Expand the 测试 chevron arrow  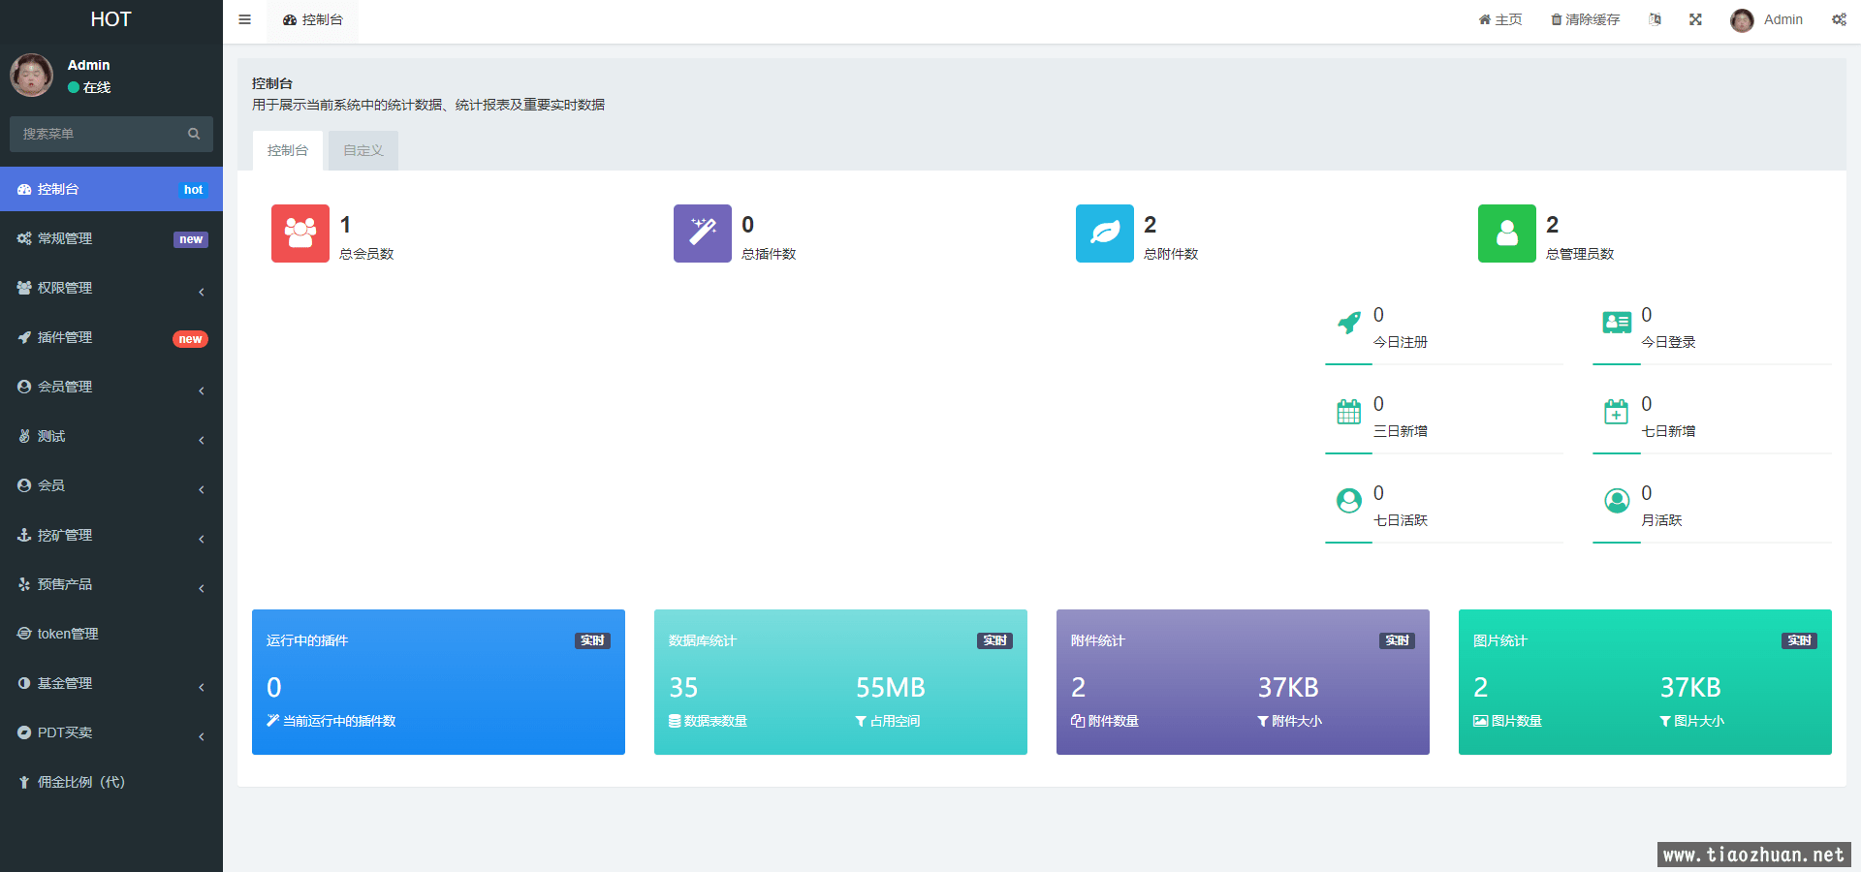202,440
